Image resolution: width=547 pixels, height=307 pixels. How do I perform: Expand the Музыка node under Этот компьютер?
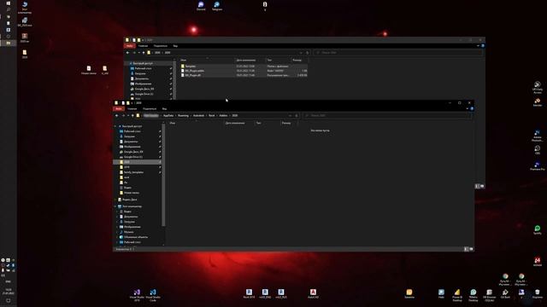click(x=118, y=232)
